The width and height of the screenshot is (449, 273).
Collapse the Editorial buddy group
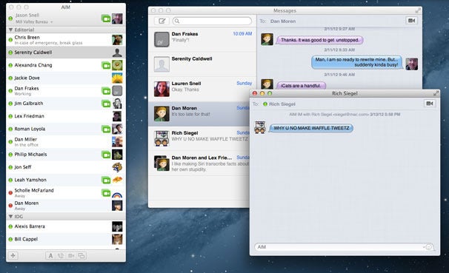[10, 30]
